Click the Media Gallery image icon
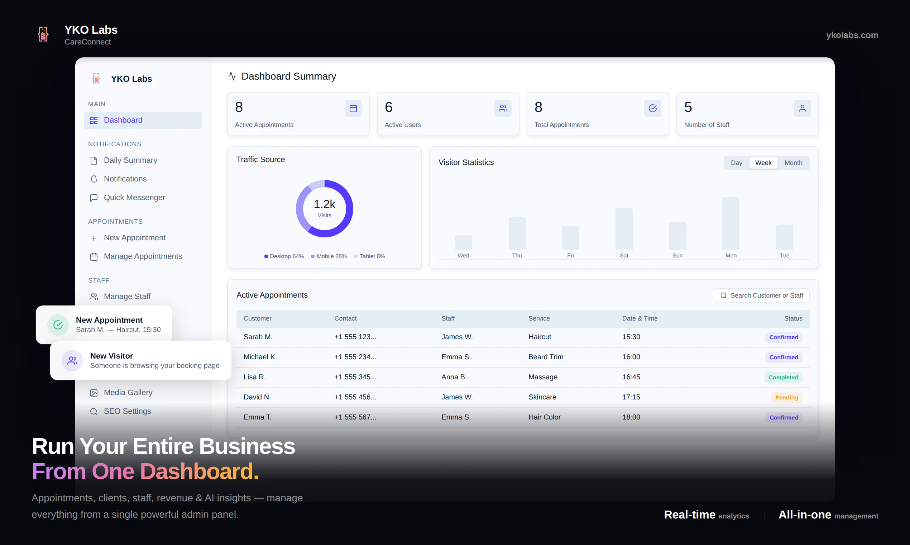 coord(94,393)
